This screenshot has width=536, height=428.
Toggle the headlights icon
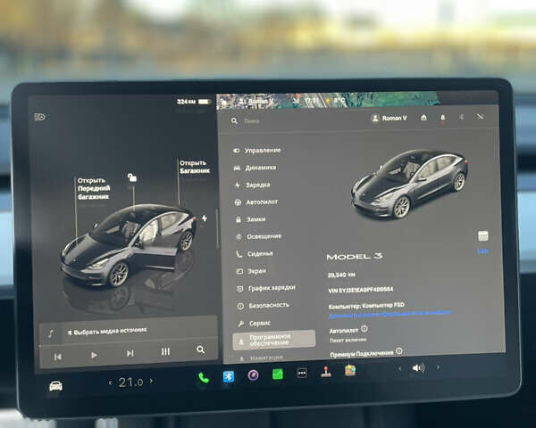point(39,117)
